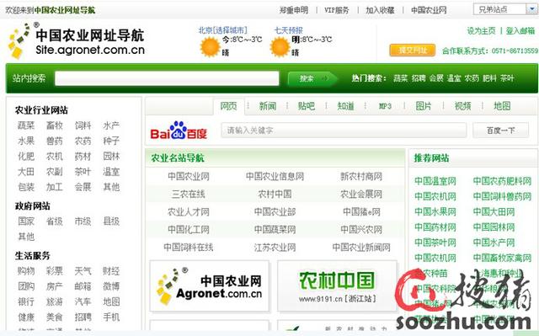Focus the 站内搜索 input box

[167, 78]
